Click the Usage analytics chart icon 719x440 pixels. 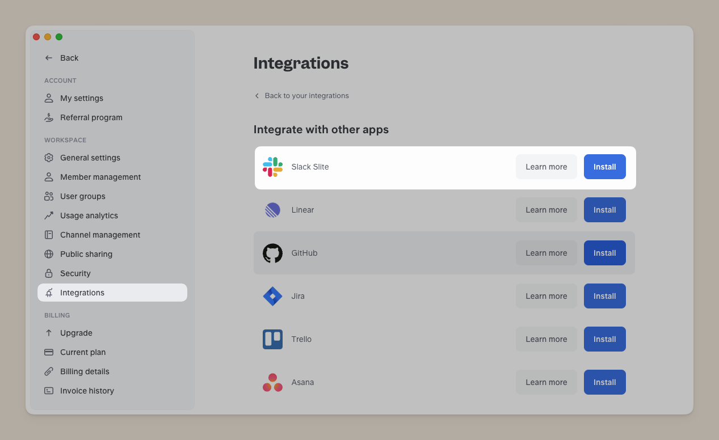click(x=49, y=215)
